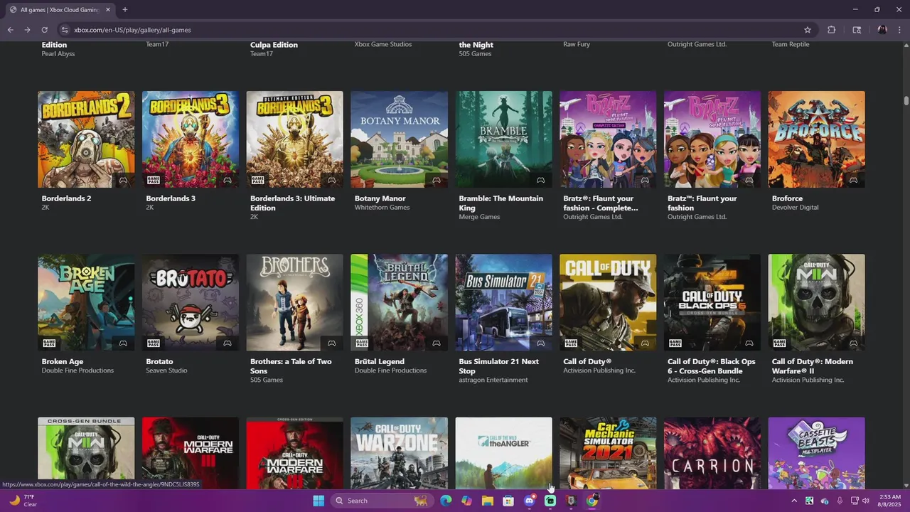910x512 pixels.
Task: Open Bratz Flaunt your fashion - Complete edition link
Action: (601, 203)
